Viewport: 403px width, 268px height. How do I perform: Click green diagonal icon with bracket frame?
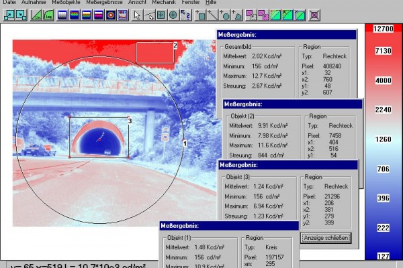(300, 15)
